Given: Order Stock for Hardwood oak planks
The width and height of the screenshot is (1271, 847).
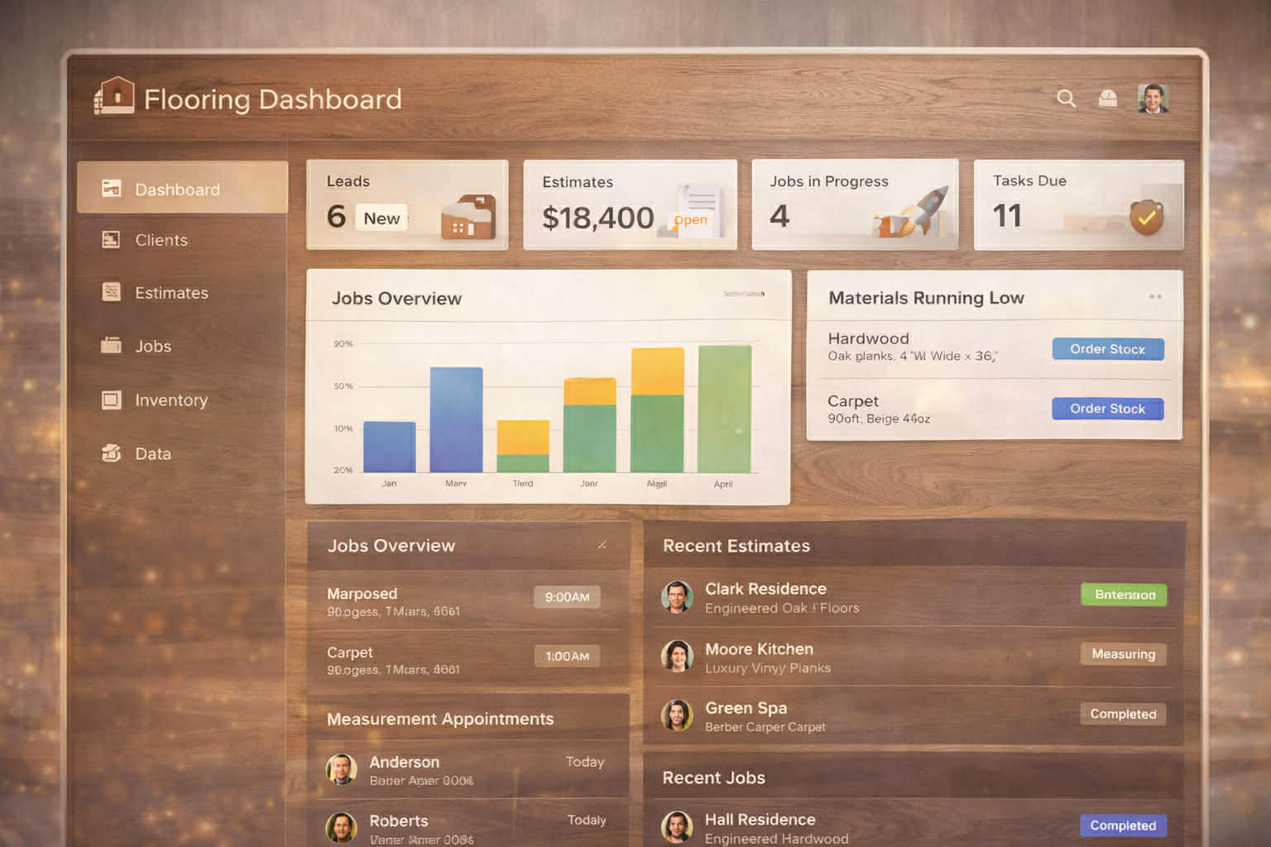Looking at the screenshot, I should (x=1107, y=349).
